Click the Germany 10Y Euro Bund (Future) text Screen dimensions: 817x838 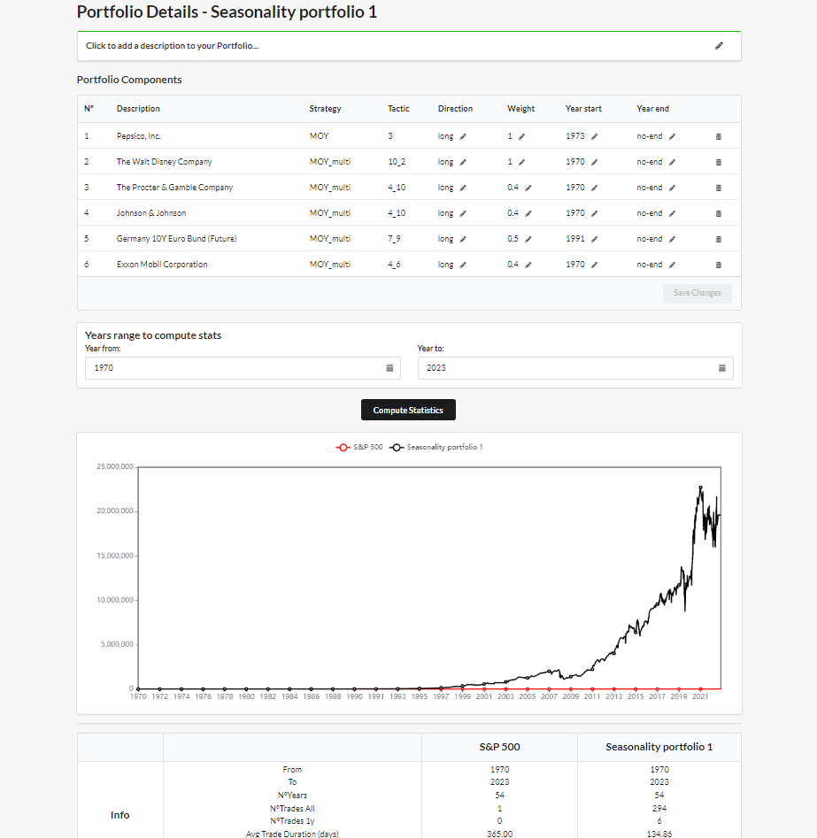[x=176, y=239]
